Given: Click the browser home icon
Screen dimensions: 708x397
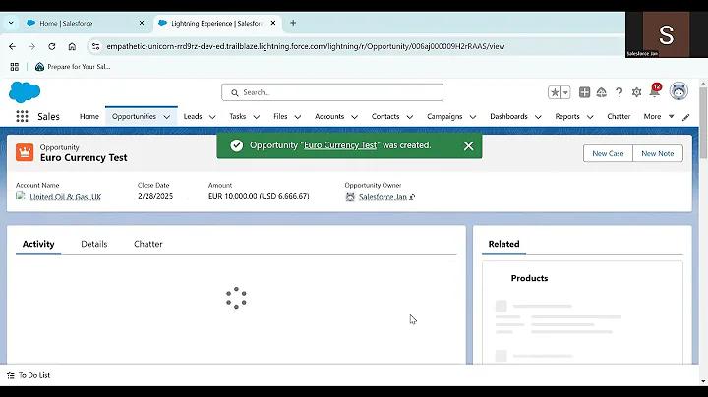Looking at the screenshot, I should click(x=72, y=46).
